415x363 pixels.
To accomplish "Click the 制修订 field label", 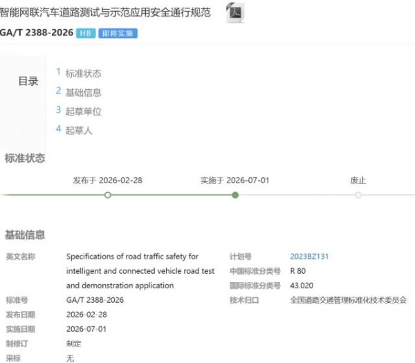I will click(x=17, y=344).
